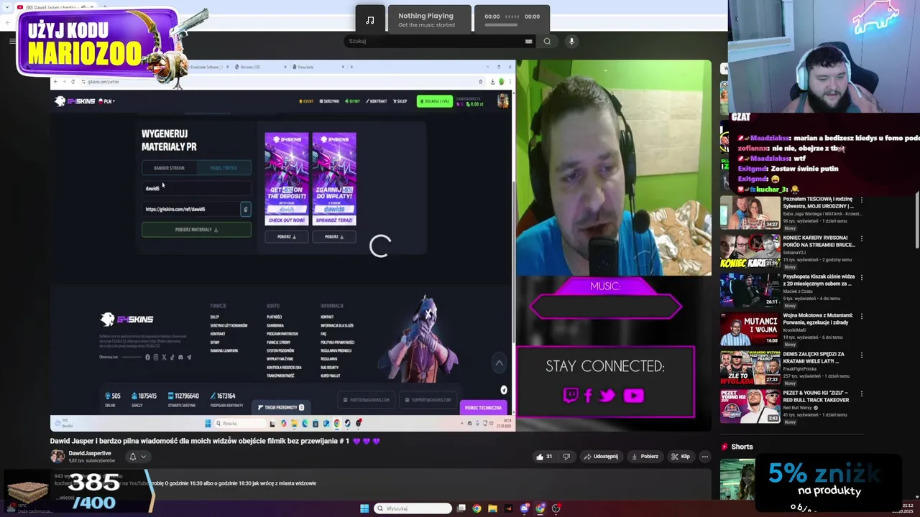Open Discord from the Windows taskbar

pos(525,508)
